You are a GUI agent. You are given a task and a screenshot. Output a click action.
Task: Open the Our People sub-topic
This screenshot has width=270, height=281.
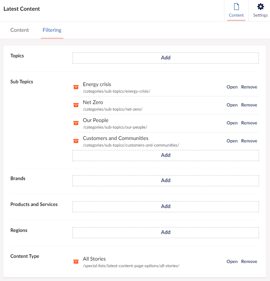pos(232,123)
